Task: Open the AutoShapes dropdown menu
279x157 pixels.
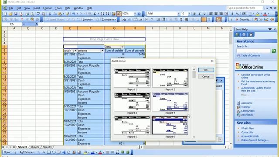Action: coord(27,152)
